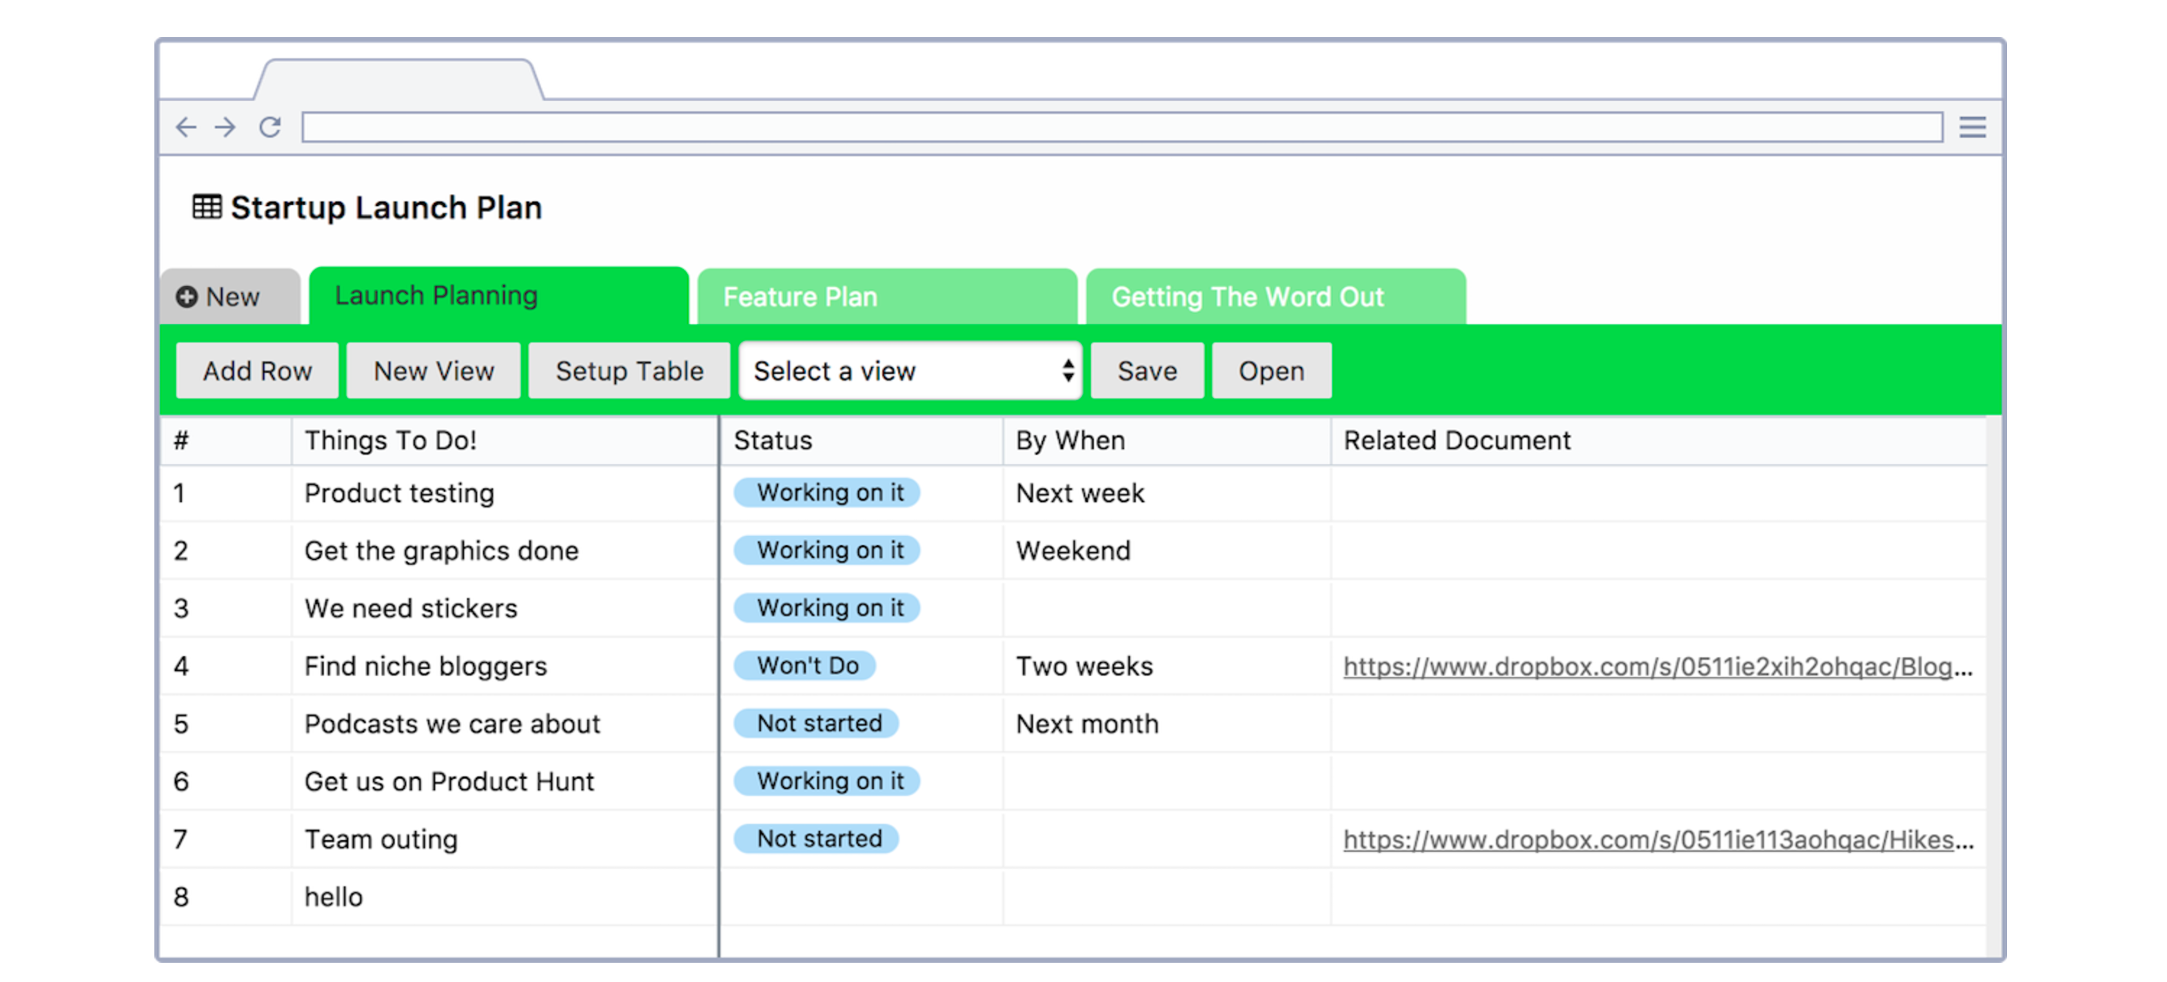Click Working on it status for graphics row
2167x982 pixels.
point(827,551)
